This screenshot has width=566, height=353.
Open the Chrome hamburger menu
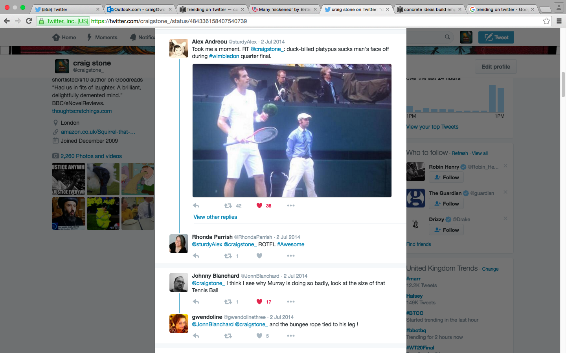pos(559,21)
